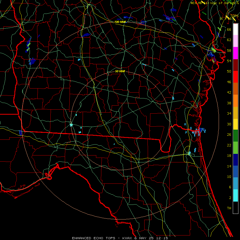Select the gold legend swatch
Viewport: 240px width, 240px height.
coord(235,113)
